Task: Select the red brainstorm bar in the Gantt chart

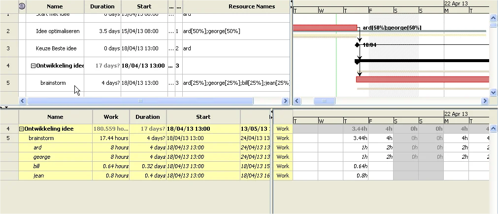Action: [423, 79]
